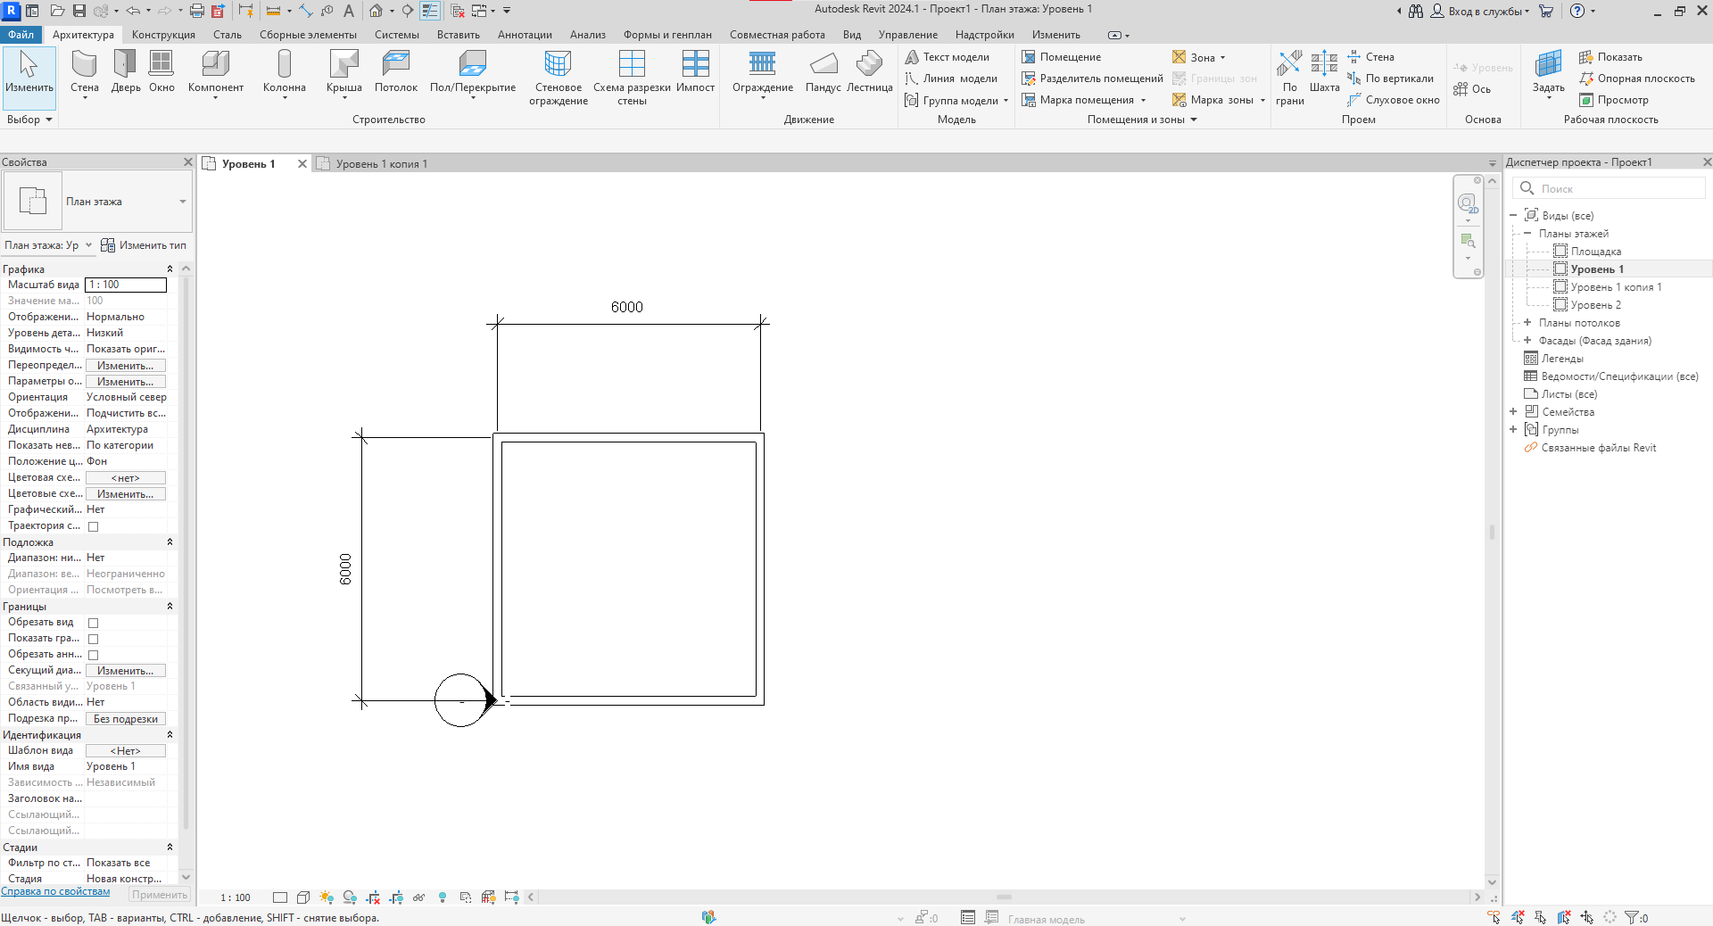This screenshot has height=926, width=1713.
Task: Switch to the Уровень 1 копия 1 tab
Action: tap(379, 163)
